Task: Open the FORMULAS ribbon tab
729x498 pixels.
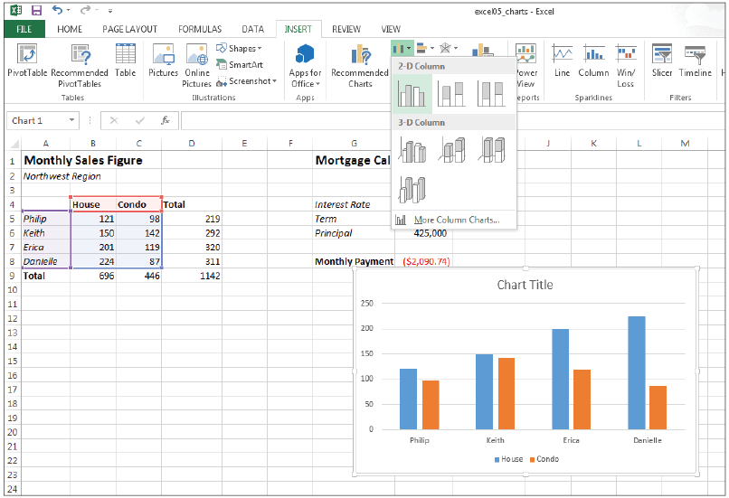Action: point(199,30)
